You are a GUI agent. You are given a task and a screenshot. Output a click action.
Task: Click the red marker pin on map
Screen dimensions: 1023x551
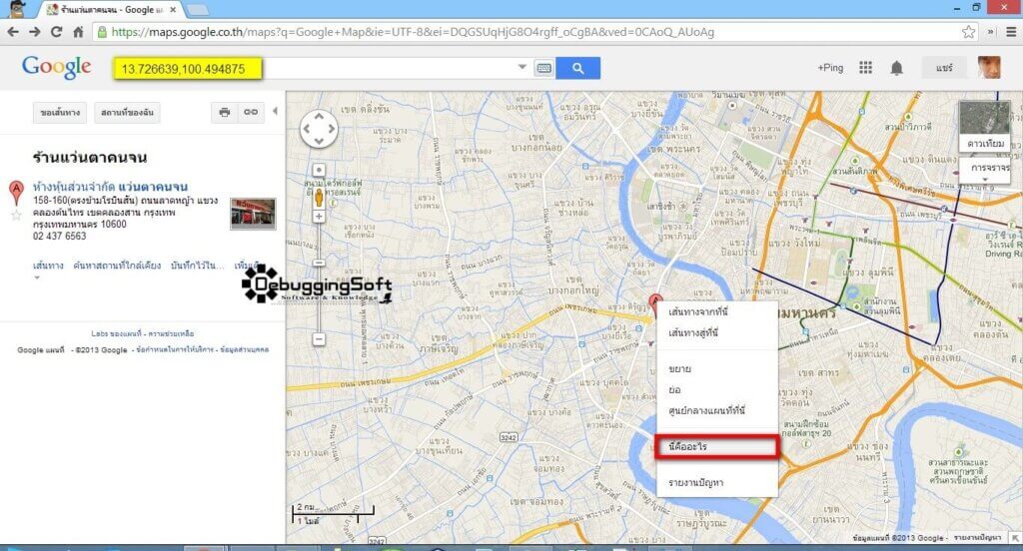[655, 303]
